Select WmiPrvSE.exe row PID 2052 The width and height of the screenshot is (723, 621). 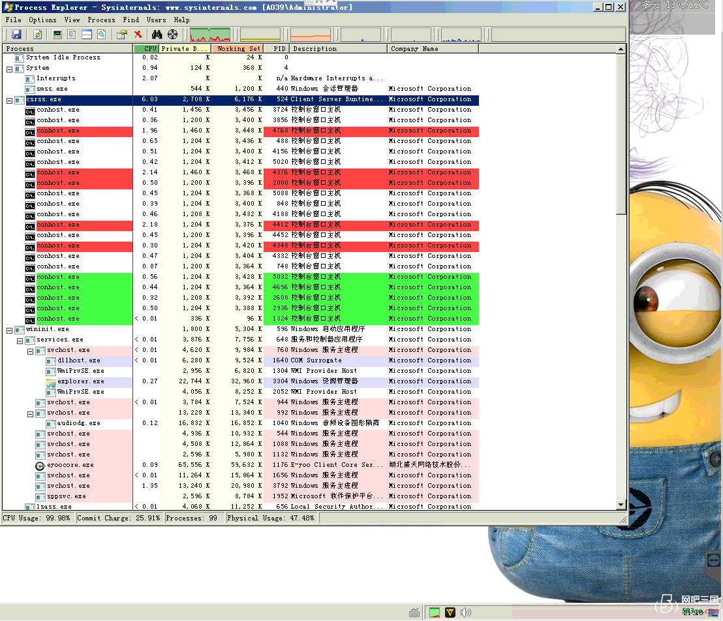241,392
